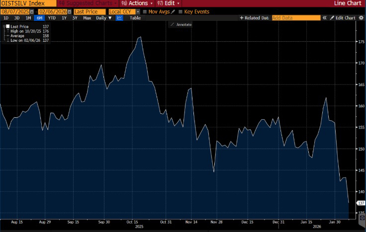Screen dimensions: 366x232
Task: Click the Local CCY currency field
Action: 122,11
